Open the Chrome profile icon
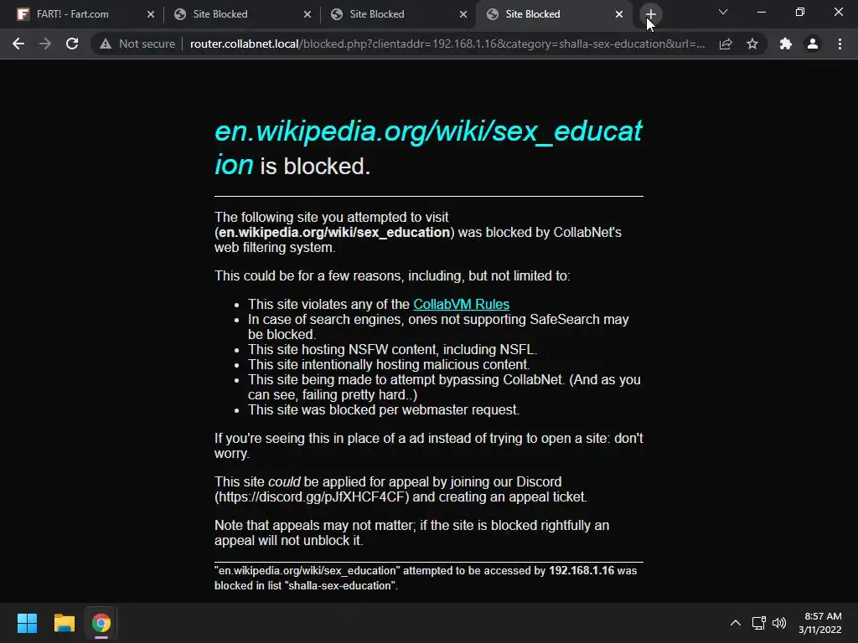Screen dimensions: 858x643 813,44
